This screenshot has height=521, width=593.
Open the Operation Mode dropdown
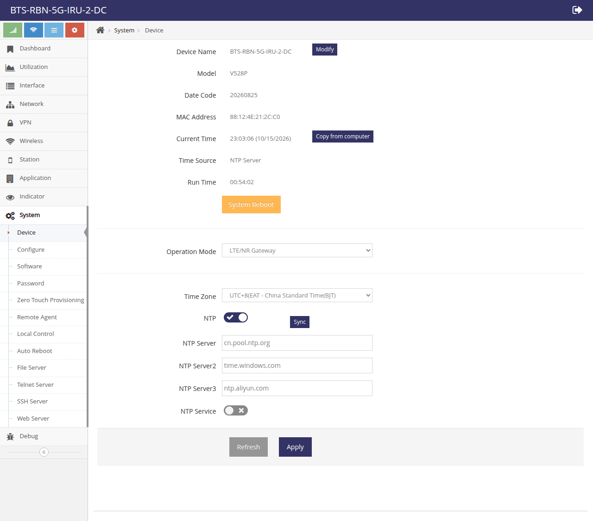pos(297,250)
